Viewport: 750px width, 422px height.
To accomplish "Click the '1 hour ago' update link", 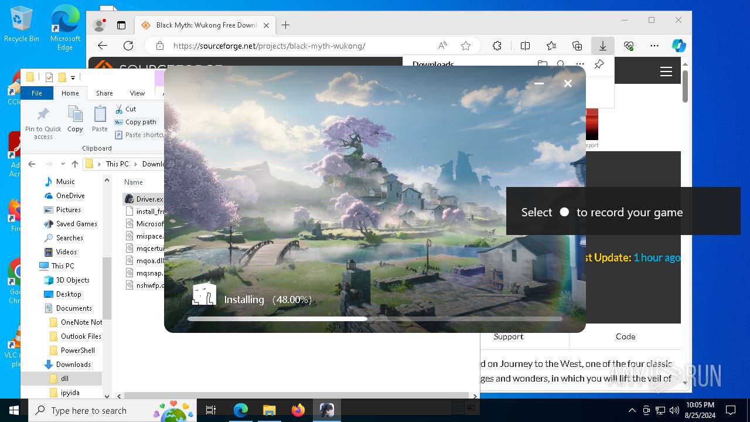I will [657, 257].
